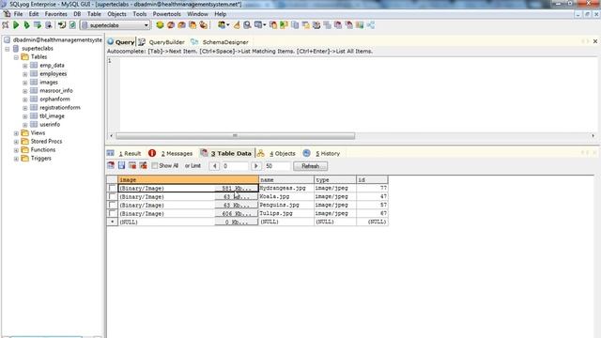Expand the images table node
Viewport: 601px width, 338px height.
pos(25,83)
